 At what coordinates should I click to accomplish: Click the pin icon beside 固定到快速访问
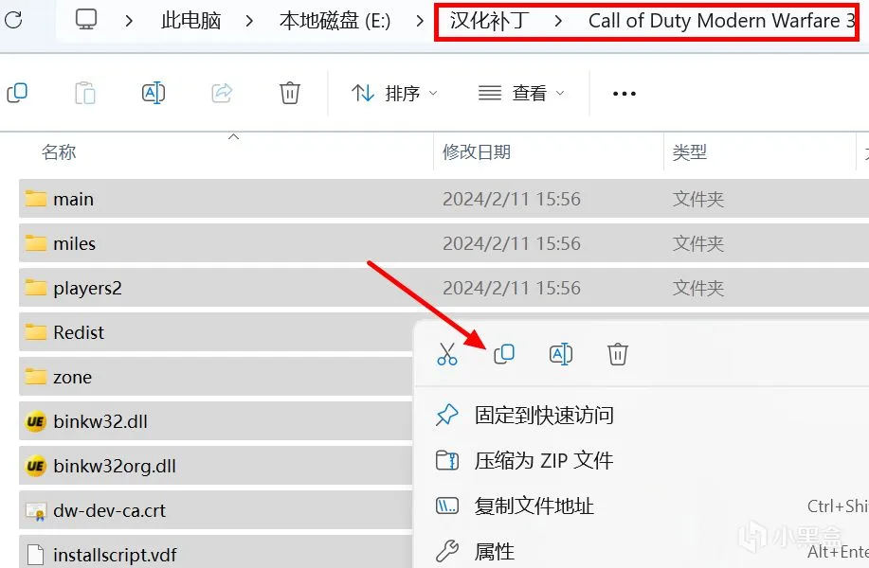point(446,416)
